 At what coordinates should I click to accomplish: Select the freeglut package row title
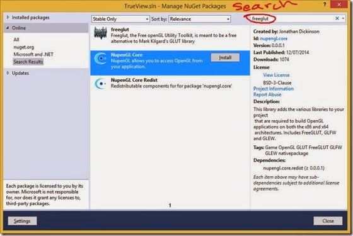point(120,30)
